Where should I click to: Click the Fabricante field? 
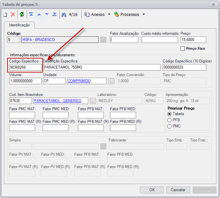click(136, 146)
